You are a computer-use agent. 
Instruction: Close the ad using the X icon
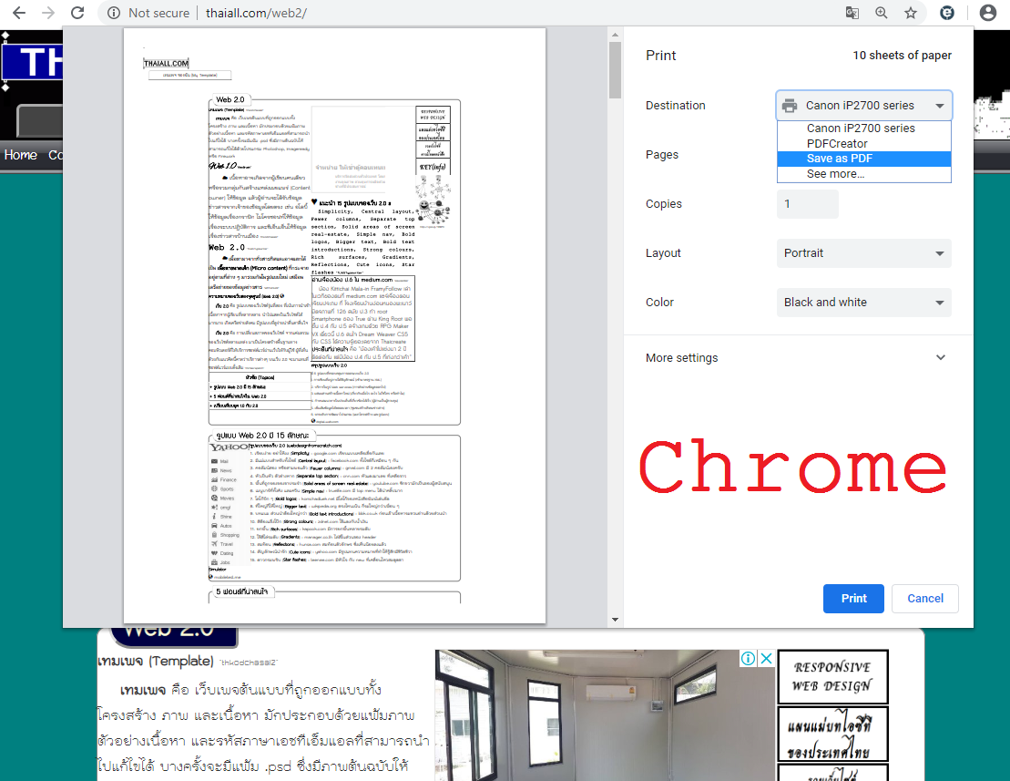pos(766,658)
